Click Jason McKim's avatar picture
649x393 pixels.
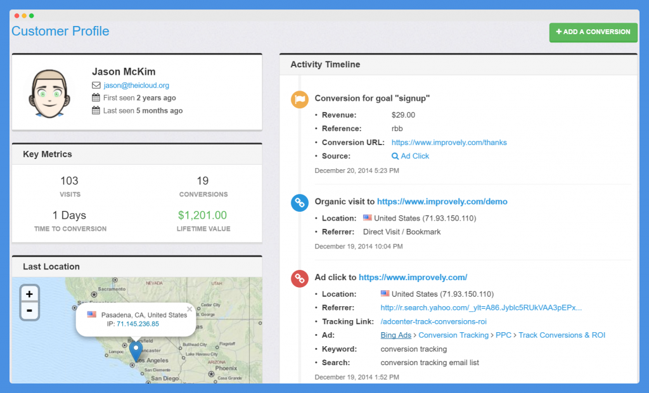coord(49,93)
